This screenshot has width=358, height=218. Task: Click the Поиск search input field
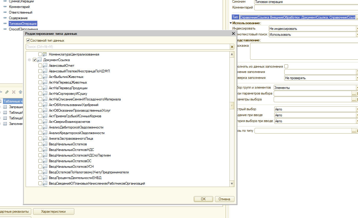coord(127,47)
